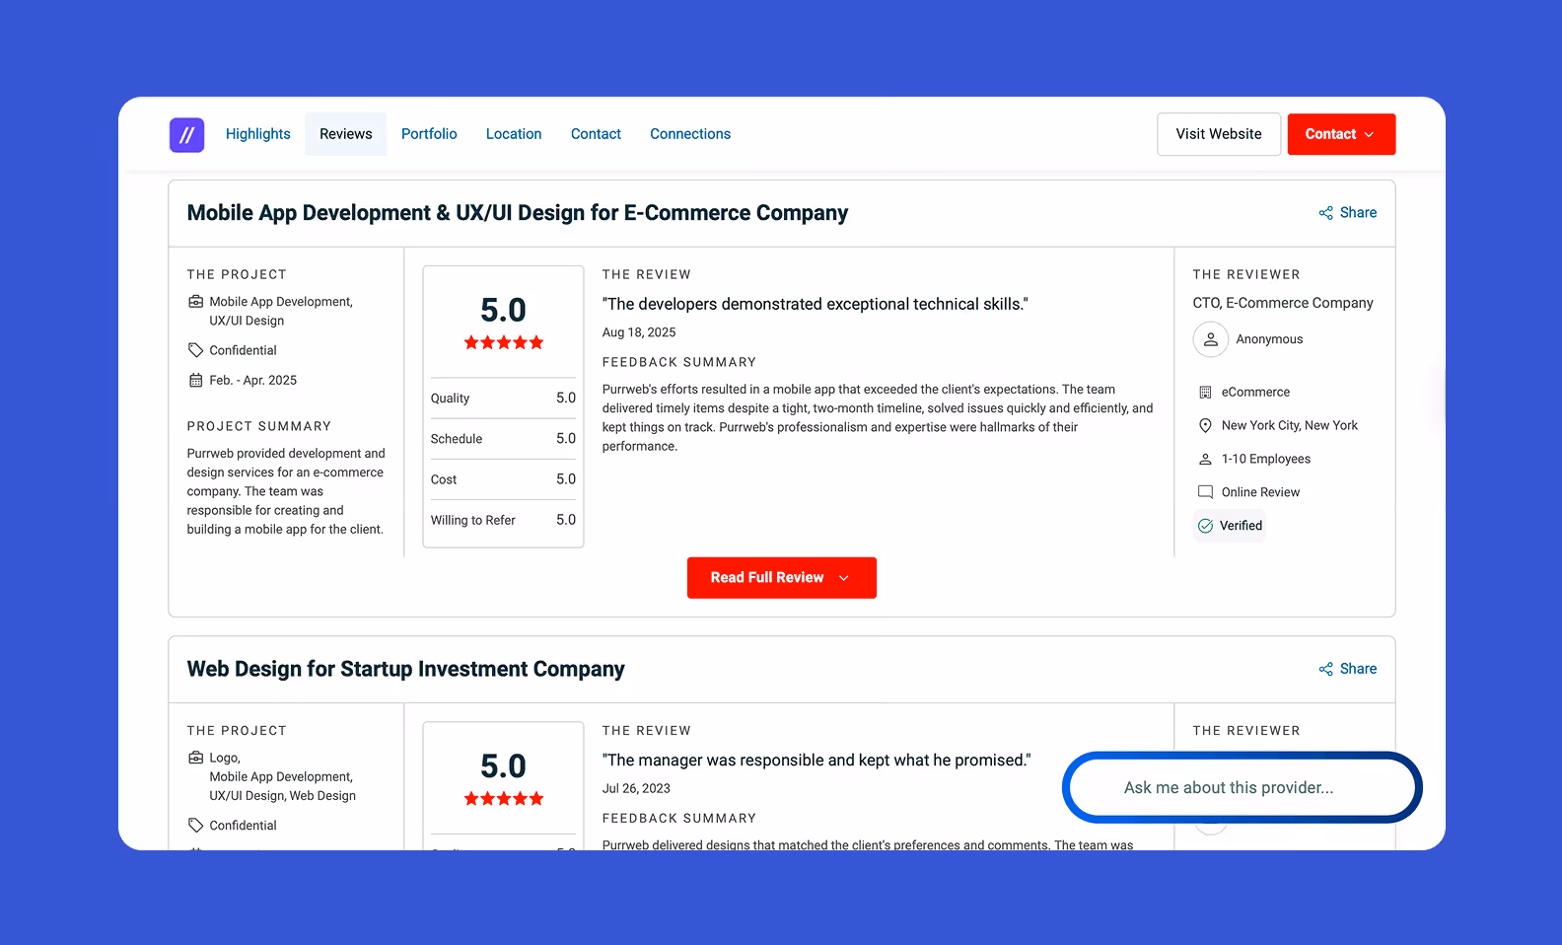Click the New York City, New York text
This screenshot has height=945, width=1562.
[1290, 425]
